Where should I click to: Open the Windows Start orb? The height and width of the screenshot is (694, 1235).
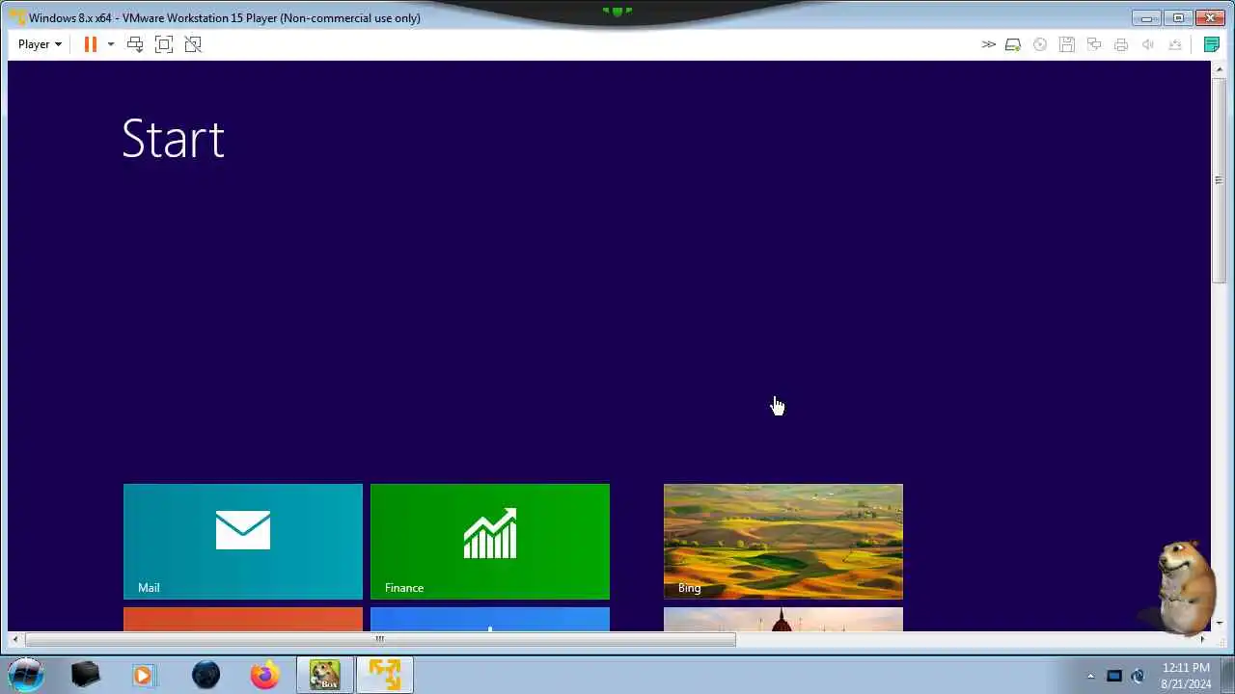(26, 675)
